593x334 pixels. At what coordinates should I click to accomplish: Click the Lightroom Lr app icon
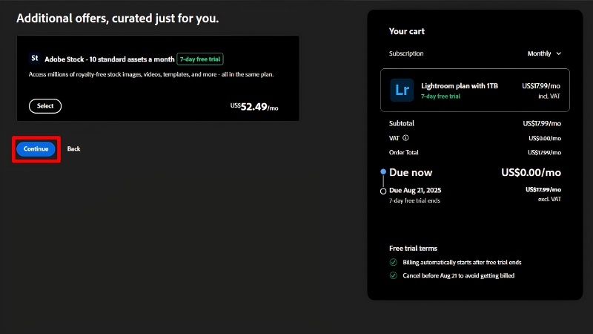tap(402, 90)
